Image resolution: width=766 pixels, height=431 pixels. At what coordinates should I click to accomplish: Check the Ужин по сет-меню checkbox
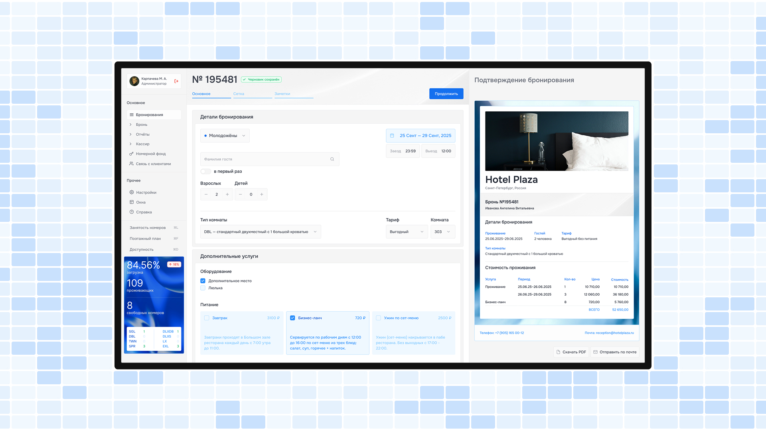[378, 318]
